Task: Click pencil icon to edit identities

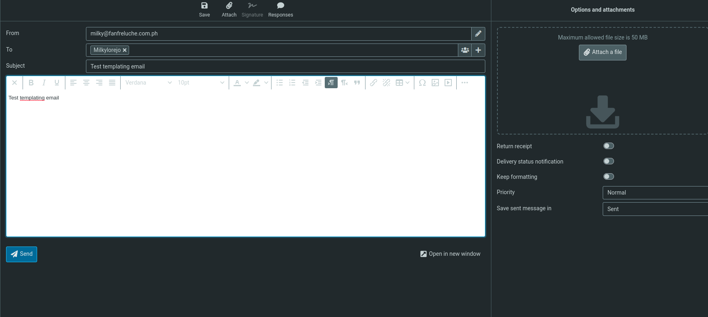Action: (x=478, y=34)
